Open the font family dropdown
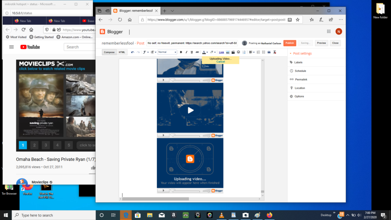This screenshot has height=220, width=391. point(145,52)
